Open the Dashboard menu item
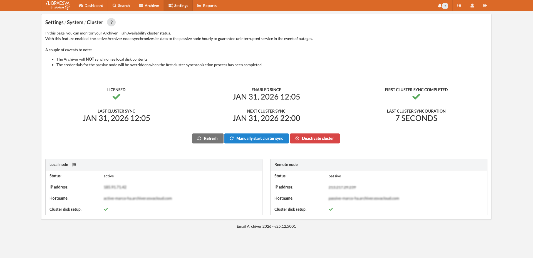Screen dimensions: 533x258 click(91, 6)
